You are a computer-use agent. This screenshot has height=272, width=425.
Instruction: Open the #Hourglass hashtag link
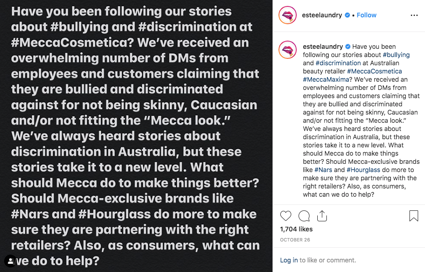(363, 170)
